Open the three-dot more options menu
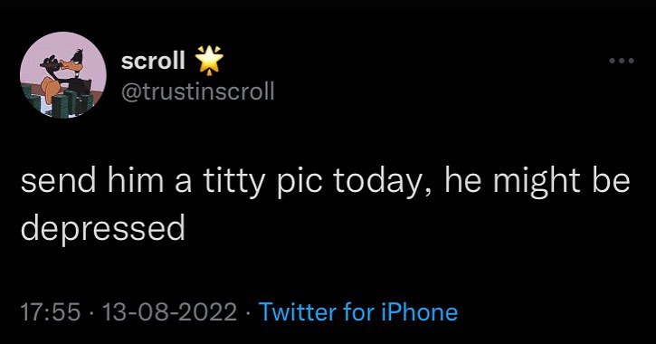656x344 pixels. (622, 61)
